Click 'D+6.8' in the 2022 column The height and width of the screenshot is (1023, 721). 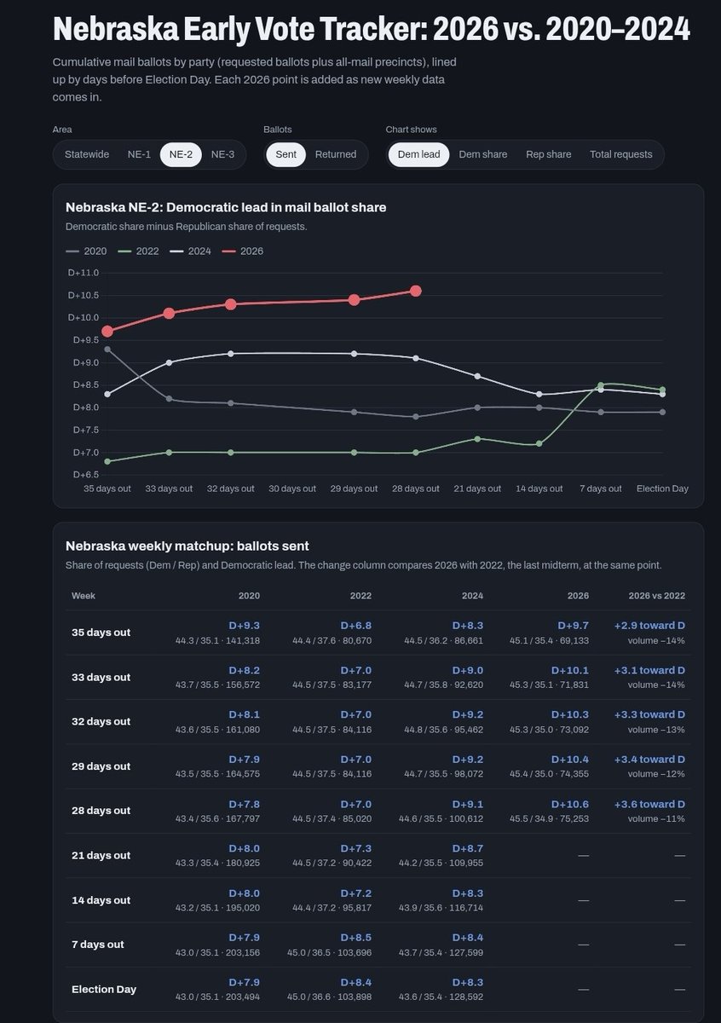(355, 626)
